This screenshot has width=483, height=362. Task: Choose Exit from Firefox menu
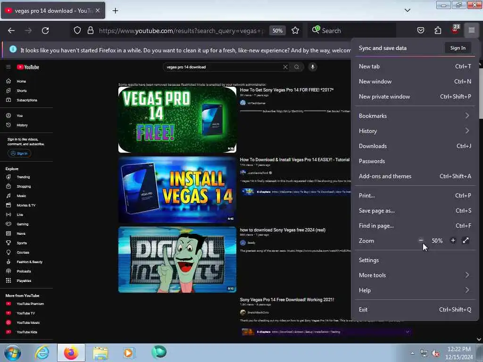coord(415,309)
